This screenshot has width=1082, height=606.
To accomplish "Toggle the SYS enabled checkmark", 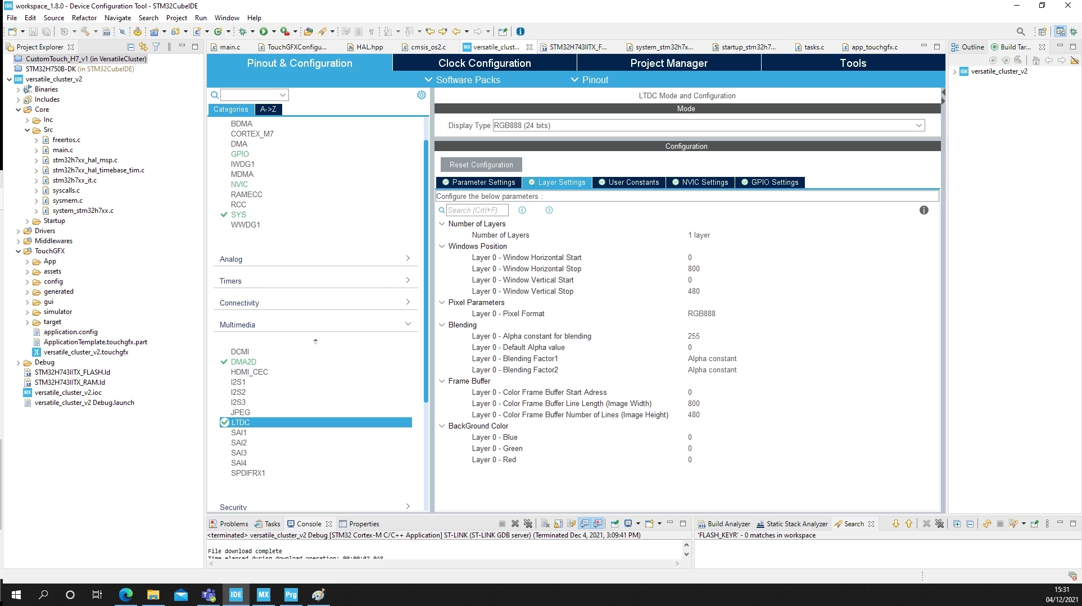I will pos(224,215).
